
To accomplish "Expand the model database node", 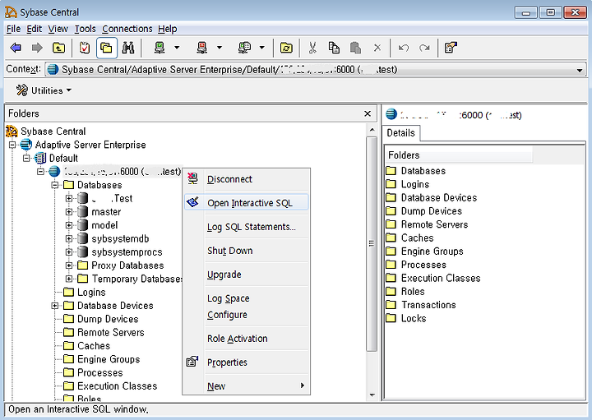I will click(x=69, y=225).
